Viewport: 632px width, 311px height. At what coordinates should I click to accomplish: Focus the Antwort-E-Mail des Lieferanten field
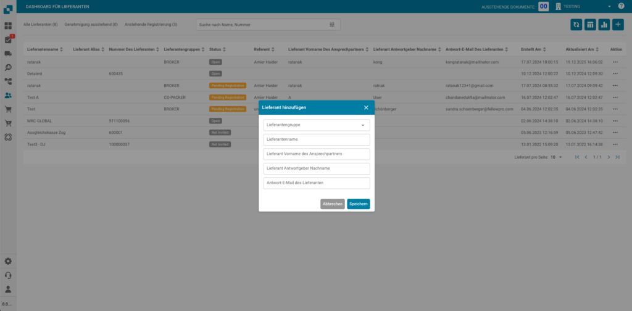click(x=316, y=183)
